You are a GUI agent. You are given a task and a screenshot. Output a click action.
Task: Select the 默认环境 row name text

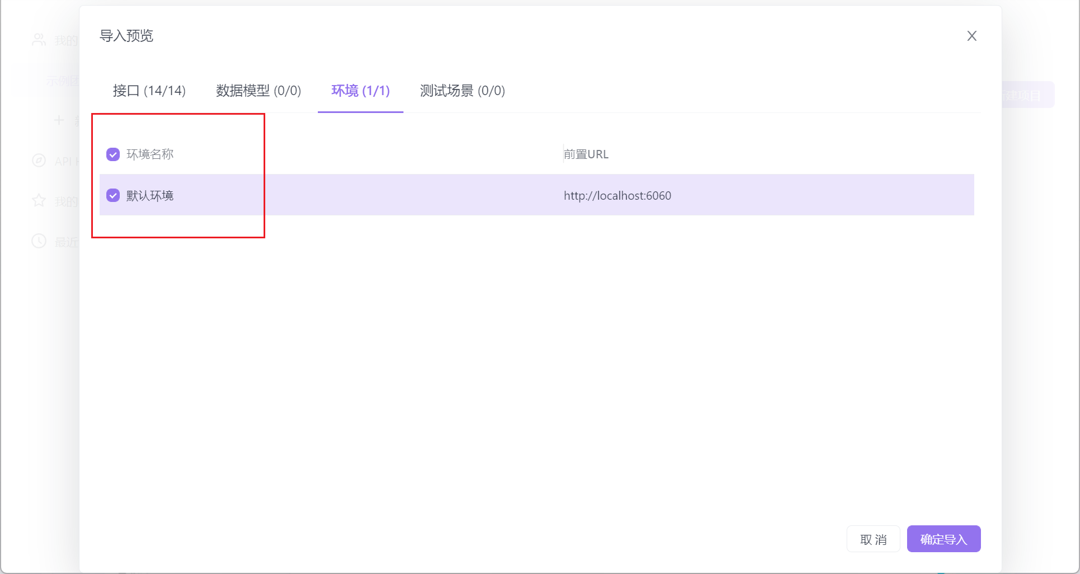point(150,196)
